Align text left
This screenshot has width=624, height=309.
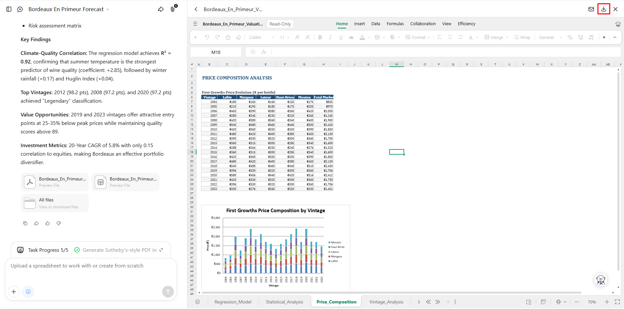[439, 37]
